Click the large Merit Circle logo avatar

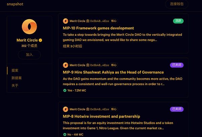tap(29, 27)
